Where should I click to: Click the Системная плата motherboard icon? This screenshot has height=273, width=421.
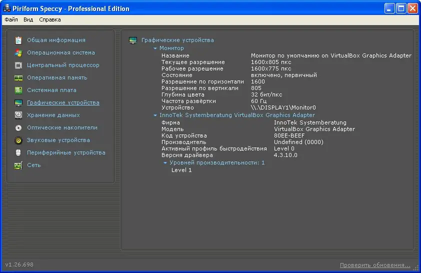[18, 90]
